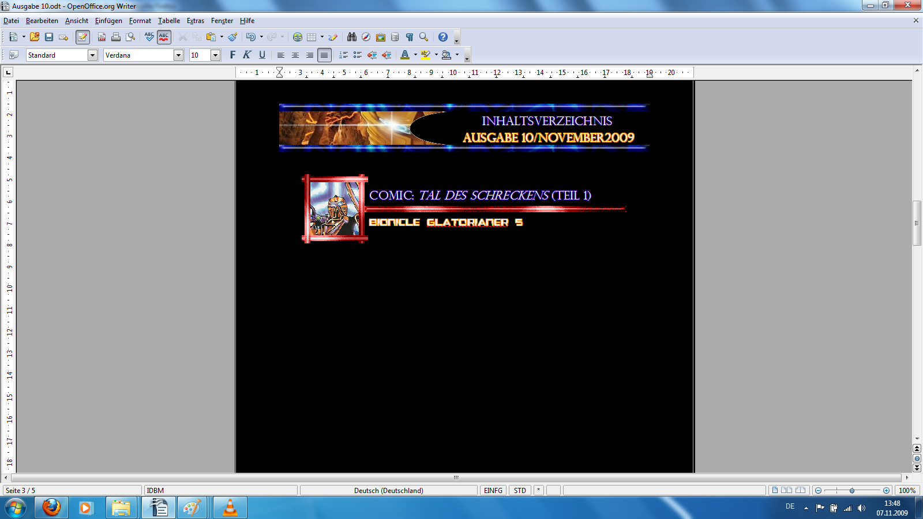Viewport: 923px width, 519px height.
Task: Toggle AutoSpellcheck on or off
Action: click(163, 37)
